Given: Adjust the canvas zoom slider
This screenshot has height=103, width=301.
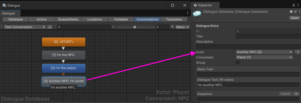Looking at the screenshot, I should pyautogui.click(x=135, y=27).
